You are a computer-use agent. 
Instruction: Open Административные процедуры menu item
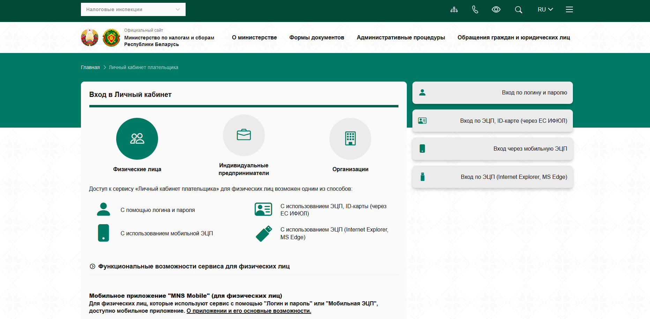(x=401, y=38)
